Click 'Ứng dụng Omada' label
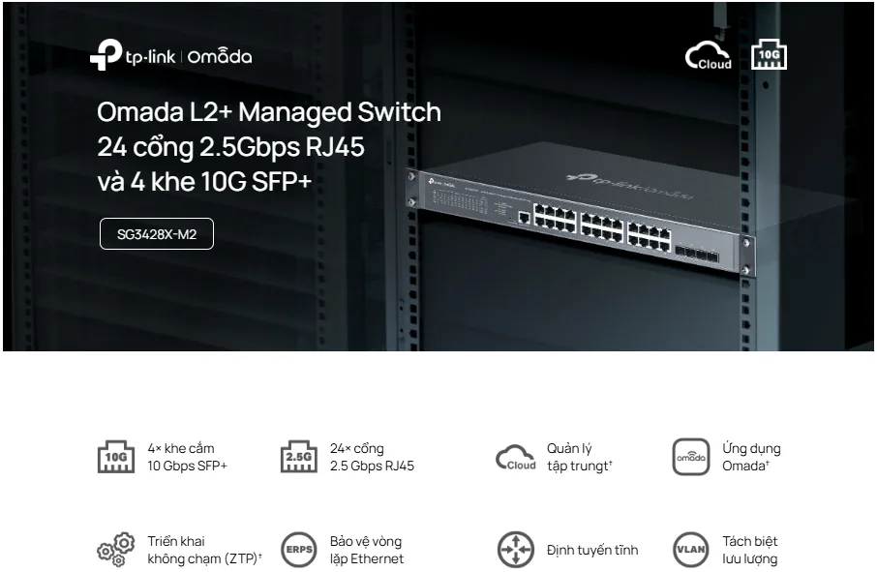 click(x=751, y=457)
